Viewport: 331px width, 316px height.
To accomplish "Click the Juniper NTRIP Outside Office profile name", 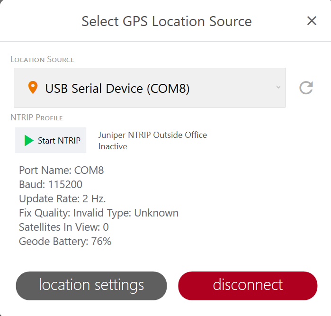I will coord(152,135).
